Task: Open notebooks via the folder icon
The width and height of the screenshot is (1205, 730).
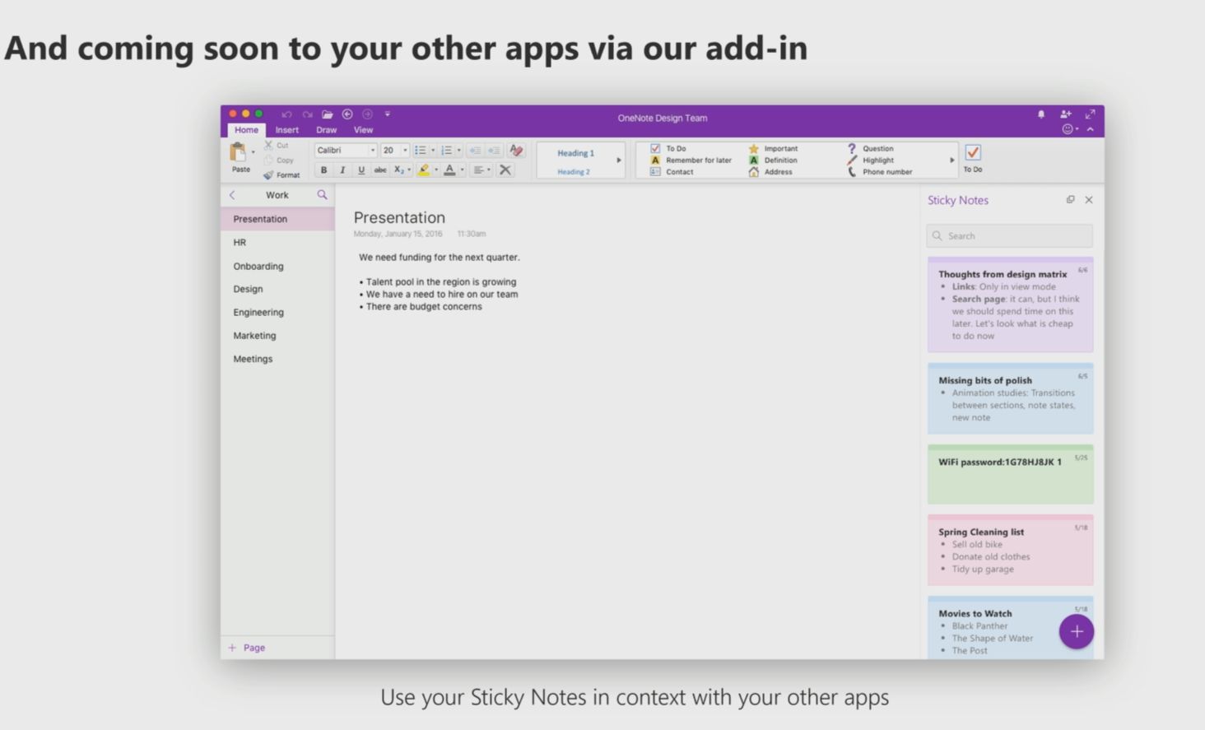Action: point(328,114)
